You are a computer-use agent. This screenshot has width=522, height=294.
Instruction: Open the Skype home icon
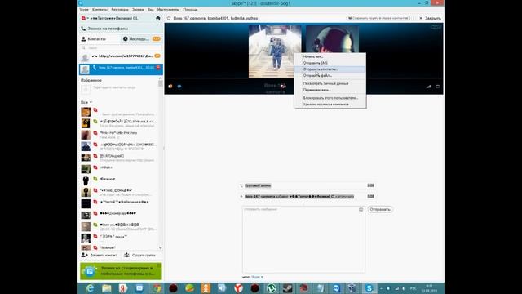pyautogui.click(x=158, y=18)
